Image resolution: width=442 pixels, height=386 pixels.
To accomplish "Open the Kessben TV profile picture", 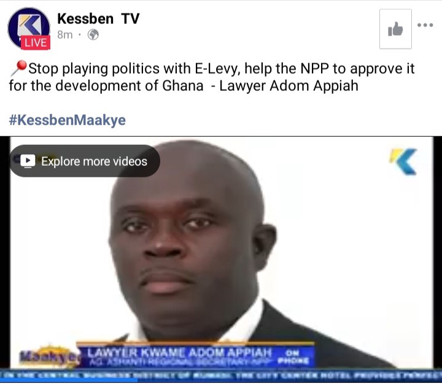I will coord(29,28).
